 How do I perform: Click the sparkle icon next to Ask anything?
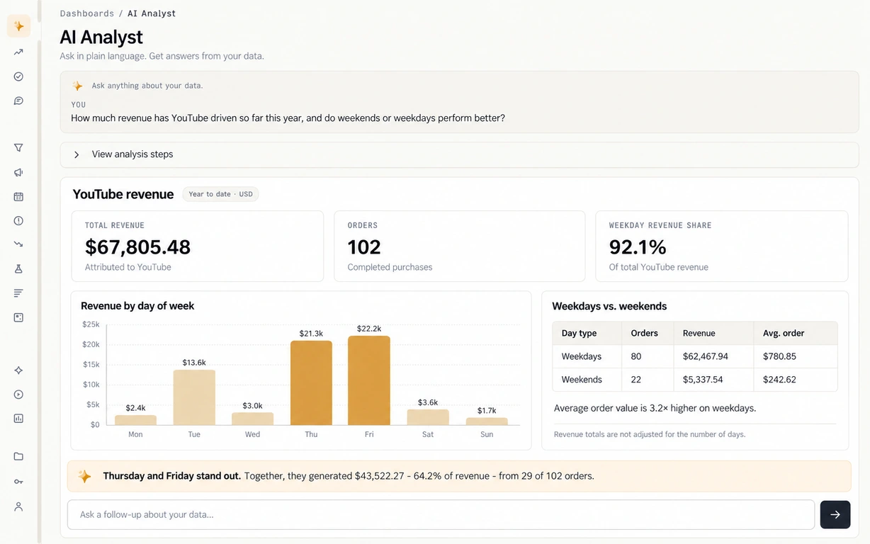[77, 86]
